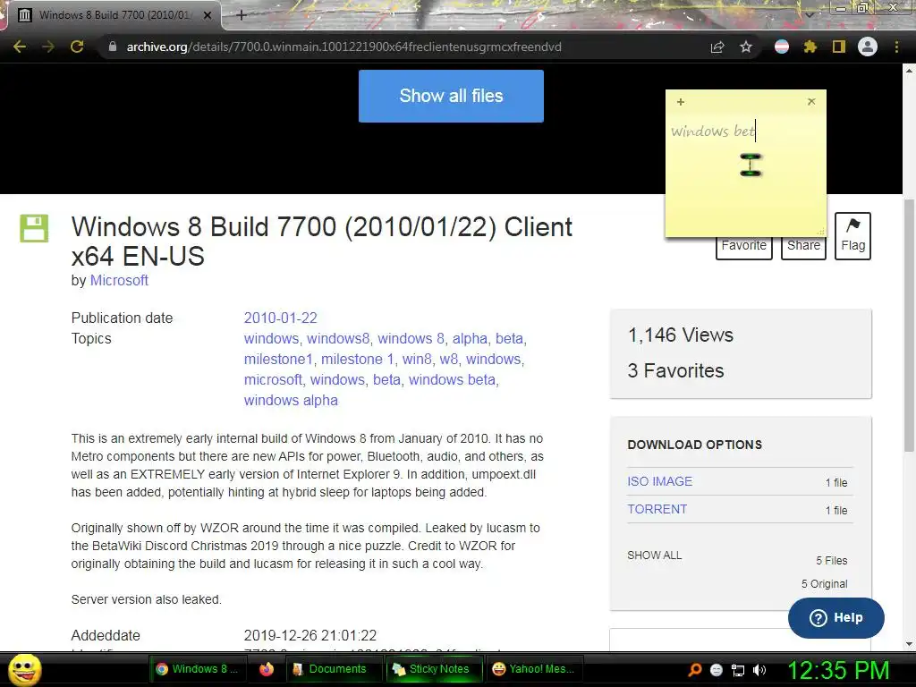Click the 2019-12-26 21:01:22 added date
Screen dimensions: 916x687
310,635
